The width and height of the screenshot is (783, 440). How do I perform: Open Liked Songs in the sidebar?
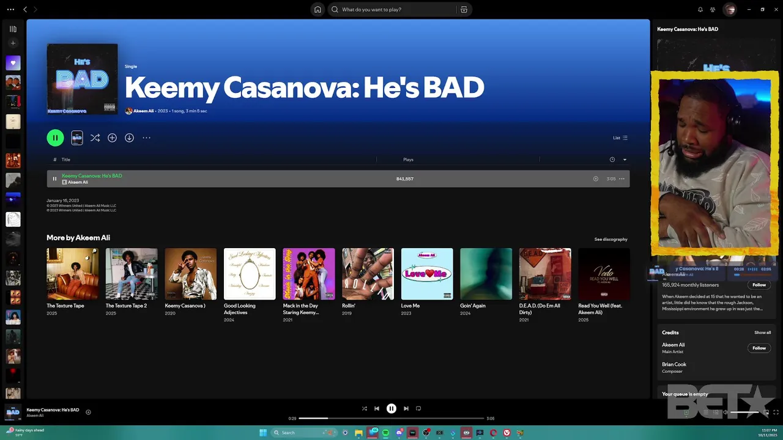(13, 63)
